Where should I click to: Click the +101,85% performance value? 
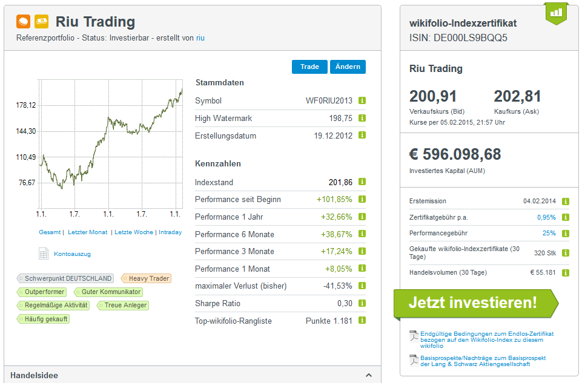334,200
